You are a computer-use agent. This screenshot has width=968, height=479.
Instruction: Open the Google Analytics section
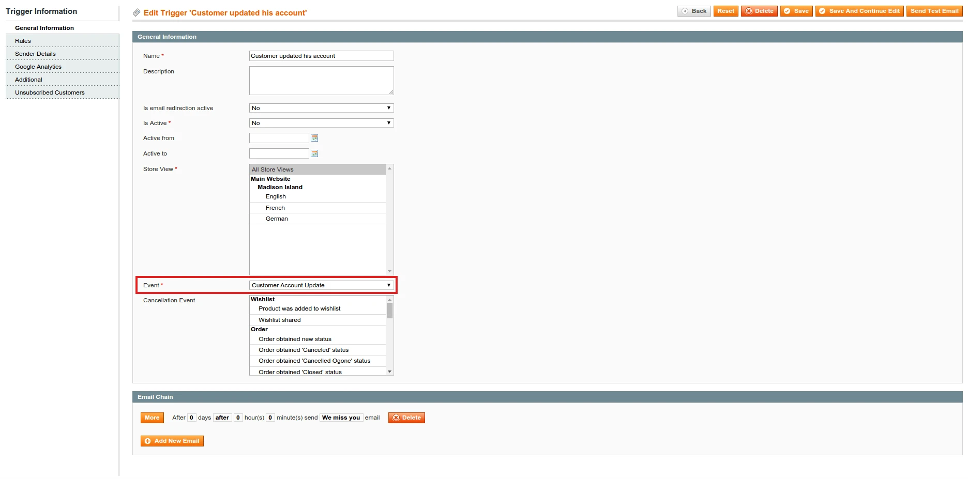click(38, 67)
